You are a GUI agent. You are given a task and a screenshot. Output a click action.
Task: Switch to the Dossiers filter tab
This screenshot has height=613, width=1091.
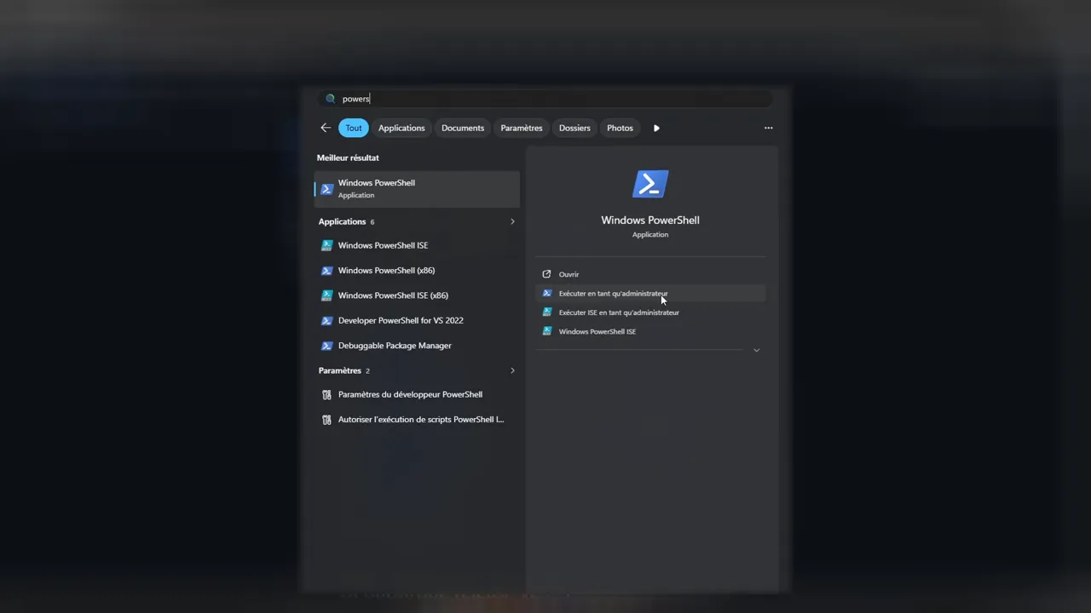click(574, 128)
